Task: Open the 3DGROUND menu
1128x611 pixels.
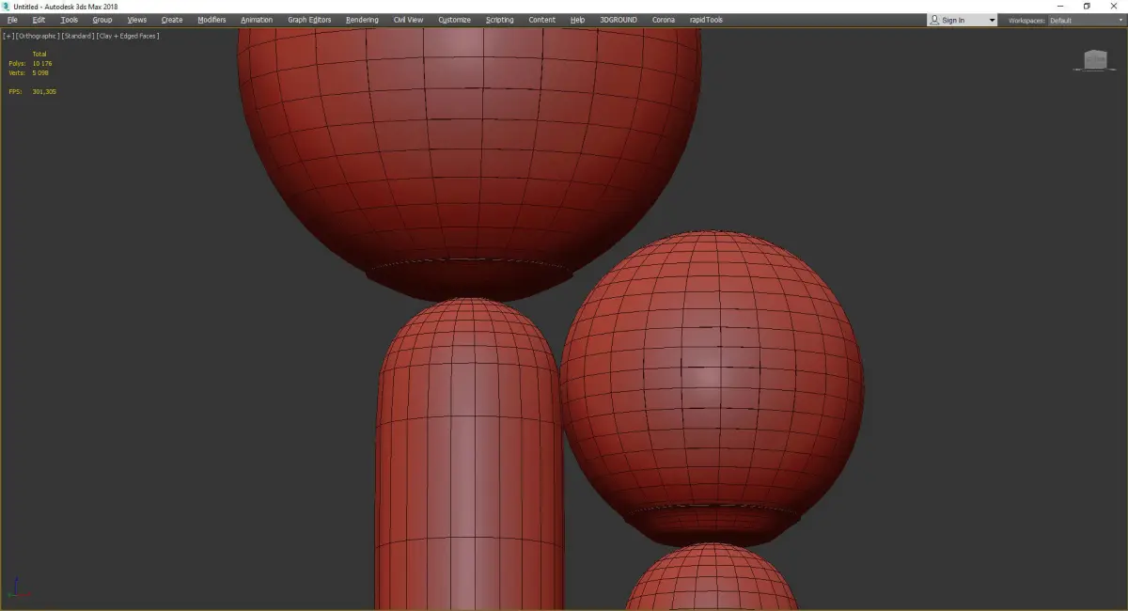Action: pos(619,20)
